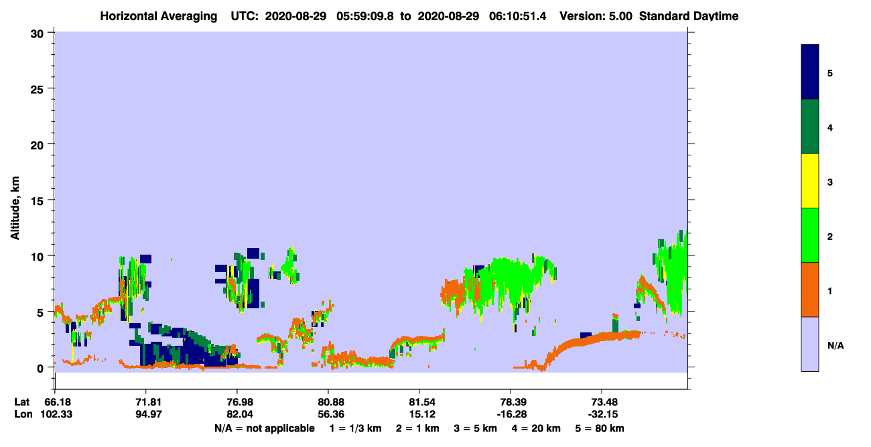Click legend text '4 = 20 km'

(537, 428)
